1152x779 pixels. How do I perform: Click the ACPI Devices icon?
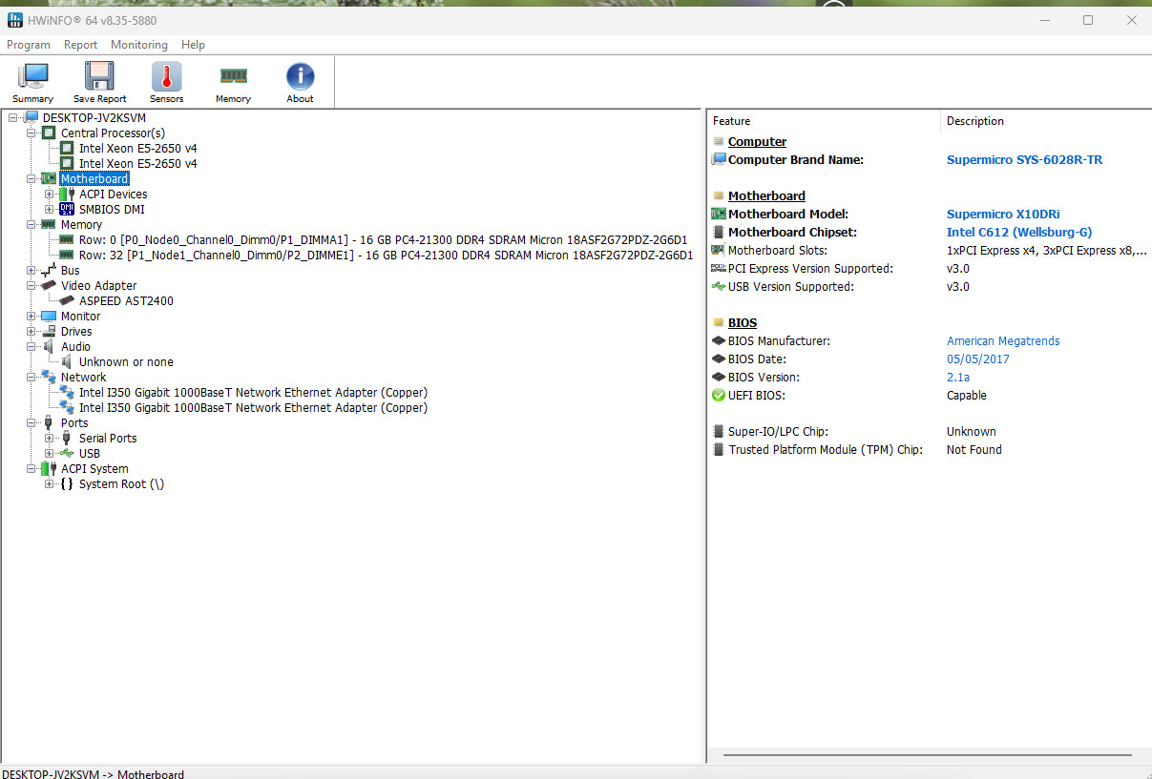point(67,195)
